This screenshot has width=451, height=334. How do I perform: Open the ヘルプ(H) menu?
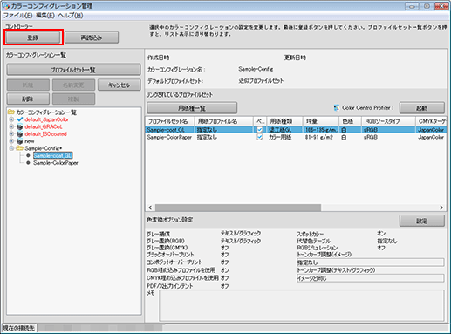71,16
